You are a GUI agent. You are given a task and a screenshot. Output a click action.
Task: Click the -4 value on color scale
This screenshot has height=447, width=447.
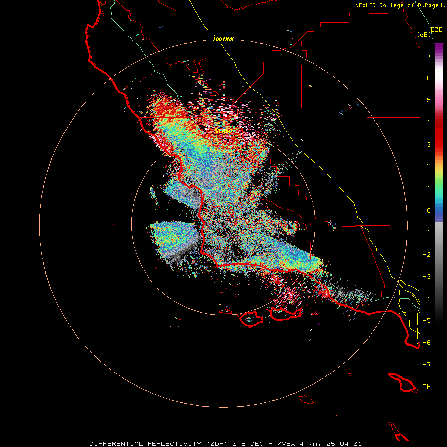coord(427,298)
